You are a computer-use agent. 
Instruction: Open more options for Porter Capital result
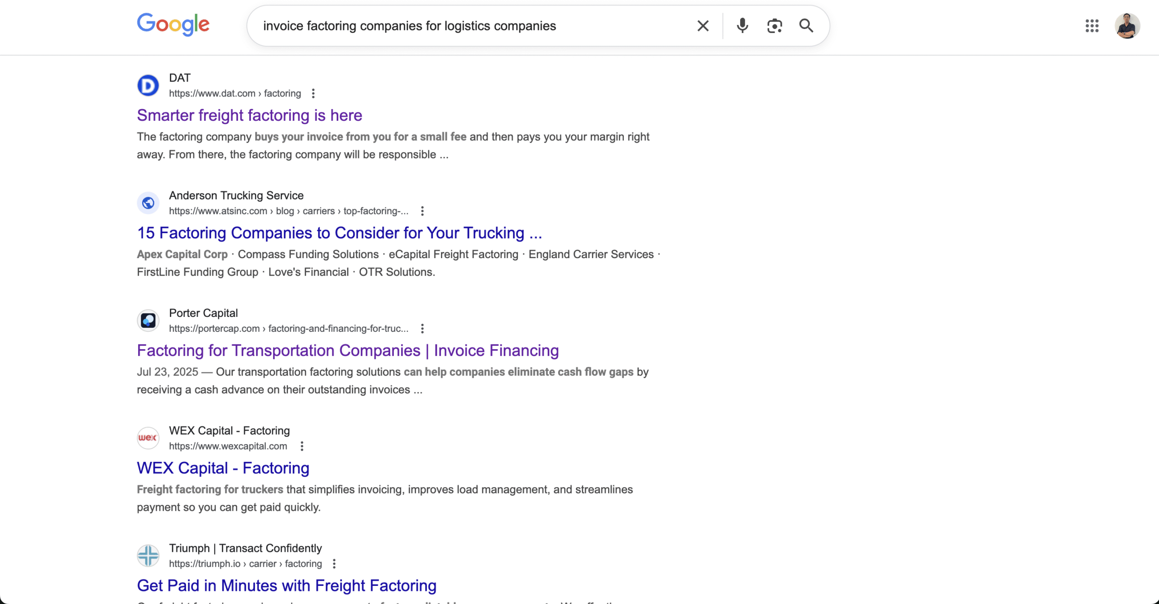422,329
